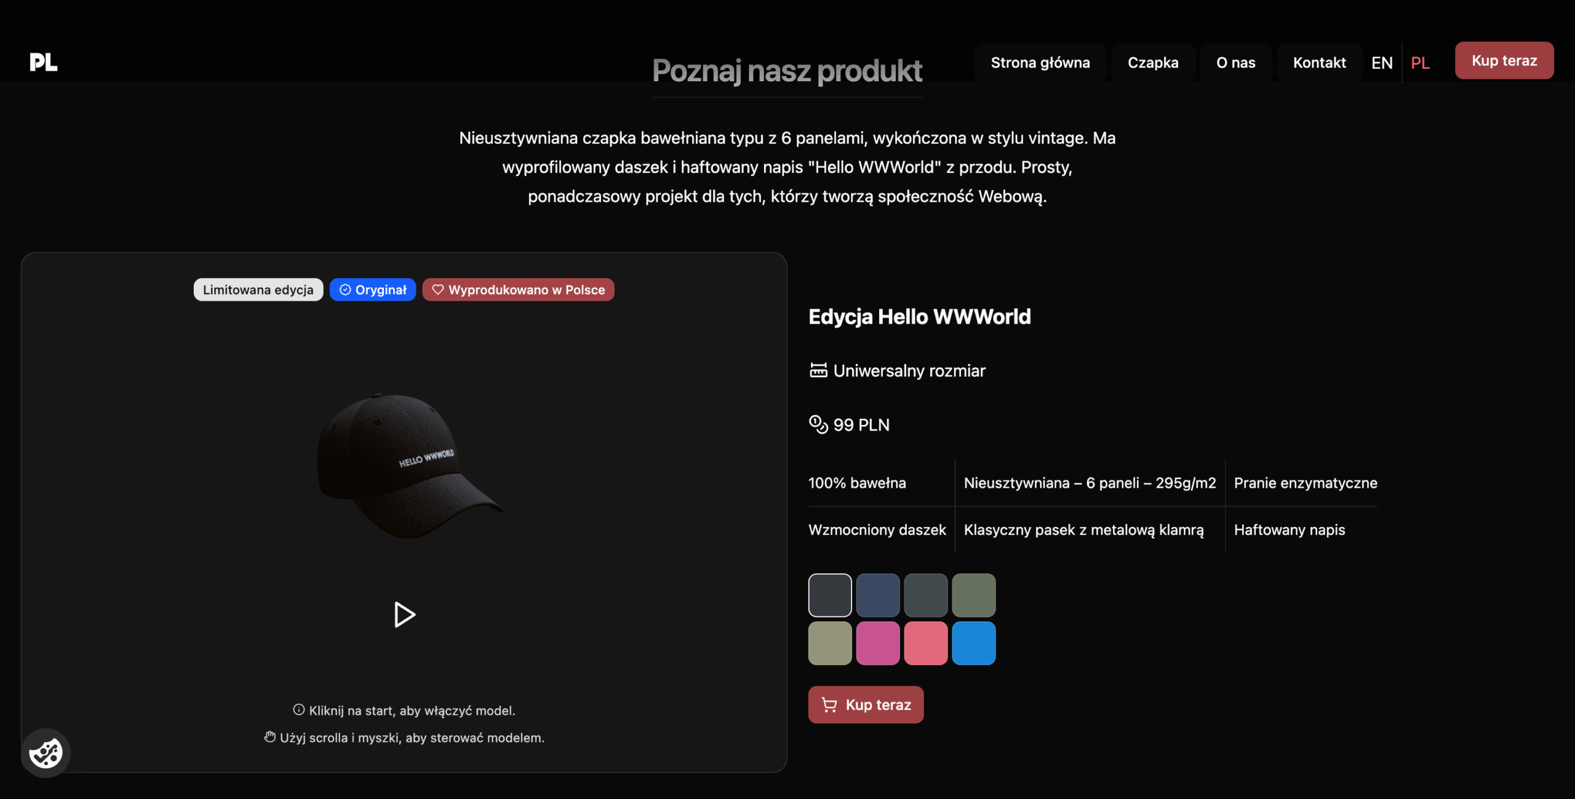Image resolution: width=1575 pixels, height=799 pixels.
Task: Click the Nieusztywniana czapka bawełniana product description
Action: tap(787, 167)
